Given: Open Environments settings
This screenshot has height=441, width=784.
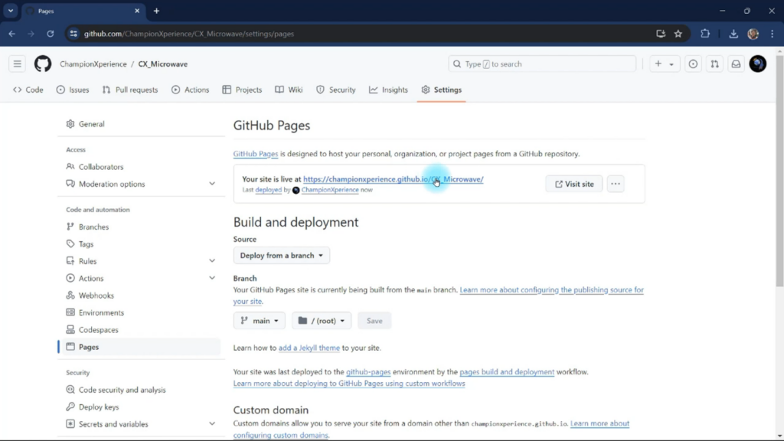Looking at the screenshot, I should [x=101, y=312].
